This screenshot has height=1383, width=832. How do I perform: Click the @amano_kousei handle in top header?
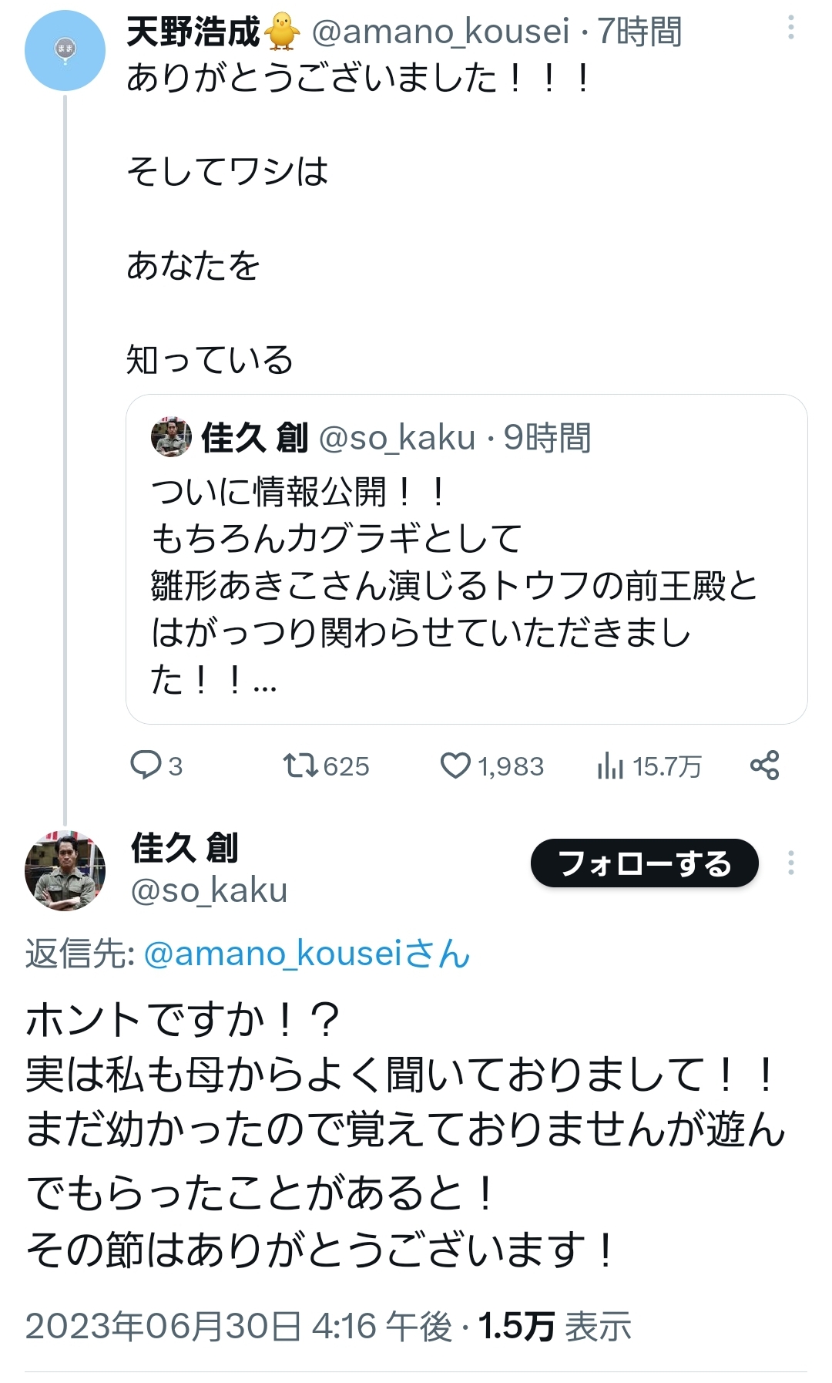[x=441, y=32]
